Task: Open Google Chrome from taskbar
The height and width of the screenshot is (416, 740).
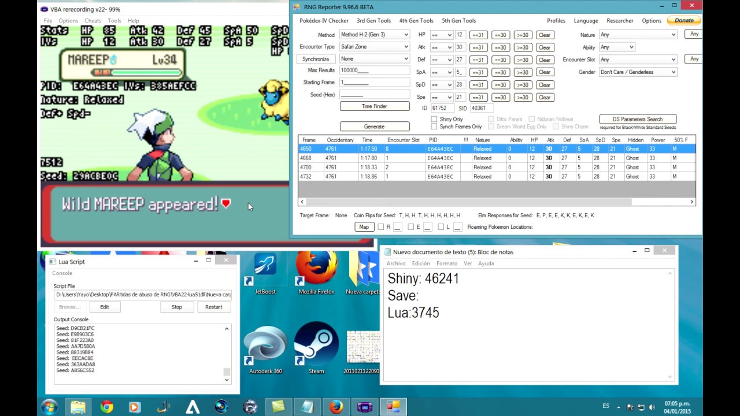Action: click(x=106, y=407)
